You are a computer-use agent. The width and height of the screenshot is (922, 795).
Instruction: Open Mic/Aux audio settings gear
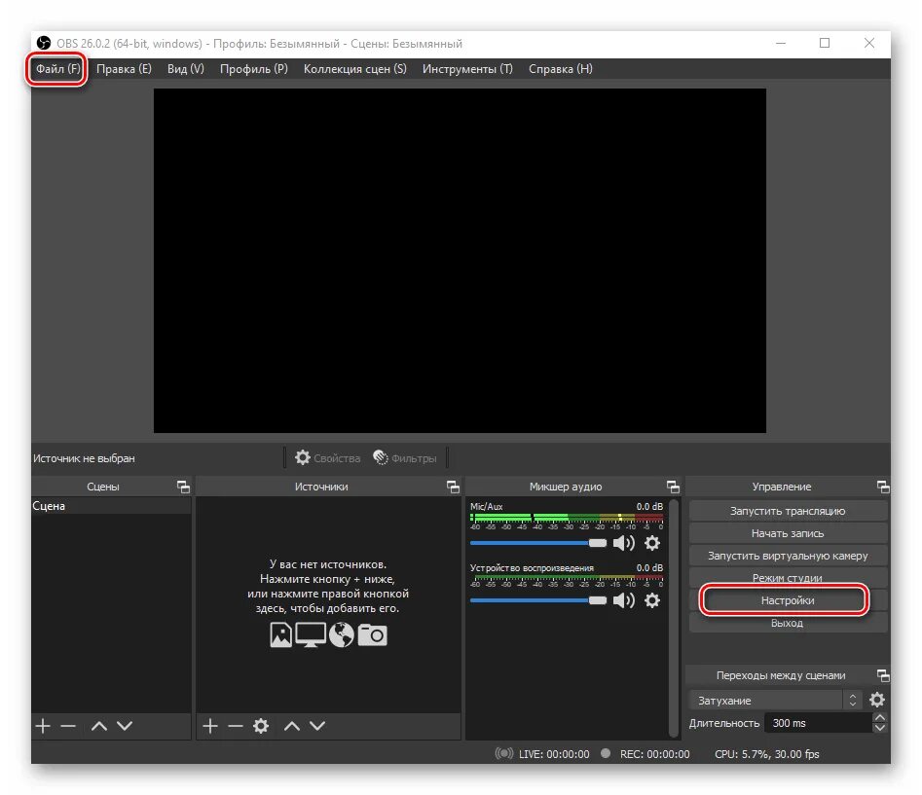(x=652, y=543)
